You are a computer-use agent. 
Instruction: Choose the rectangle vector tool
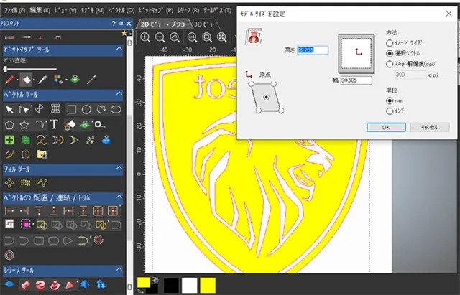tap(73, 109)
